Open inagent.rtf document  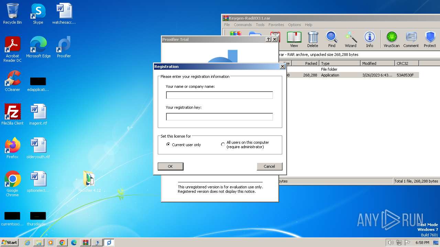(38, 115)
